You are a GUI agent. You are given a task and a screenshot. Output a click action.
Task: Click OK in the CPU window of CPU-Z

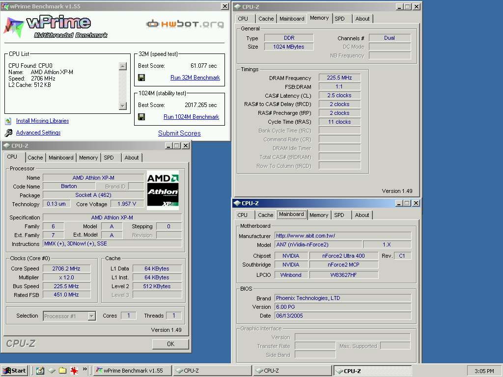click(170, 344)
